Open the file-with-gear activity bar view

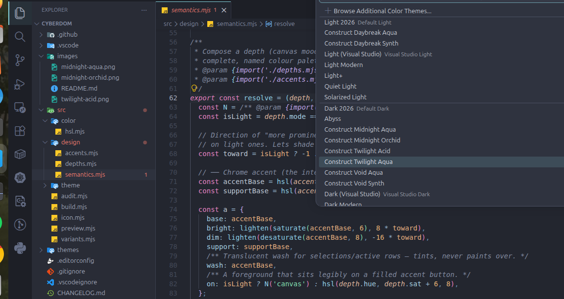20,201
